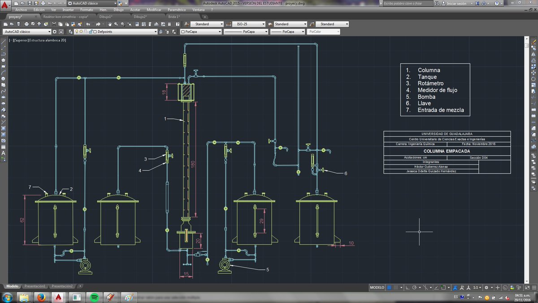Open Firefox from the taskbar
This screenshot has height=303, width=538.
[x=41, y=297]
